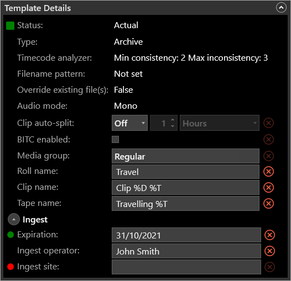This screenshot has width=291, height=281.
Task: Clear the Expiration date value
Action: pyautogui.click(x=269, y=235)
